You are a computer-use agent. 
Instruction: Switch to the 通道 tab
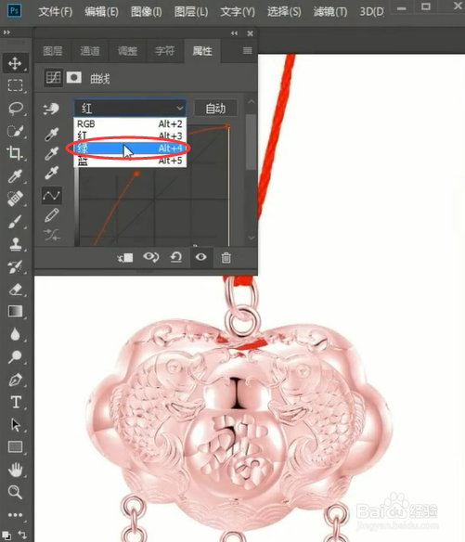click(90, 51)
